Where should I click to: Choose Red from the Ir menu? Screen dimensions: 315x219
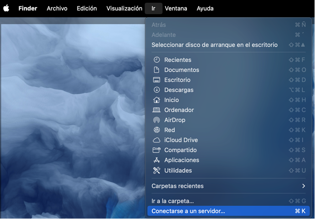pos(229,130)
